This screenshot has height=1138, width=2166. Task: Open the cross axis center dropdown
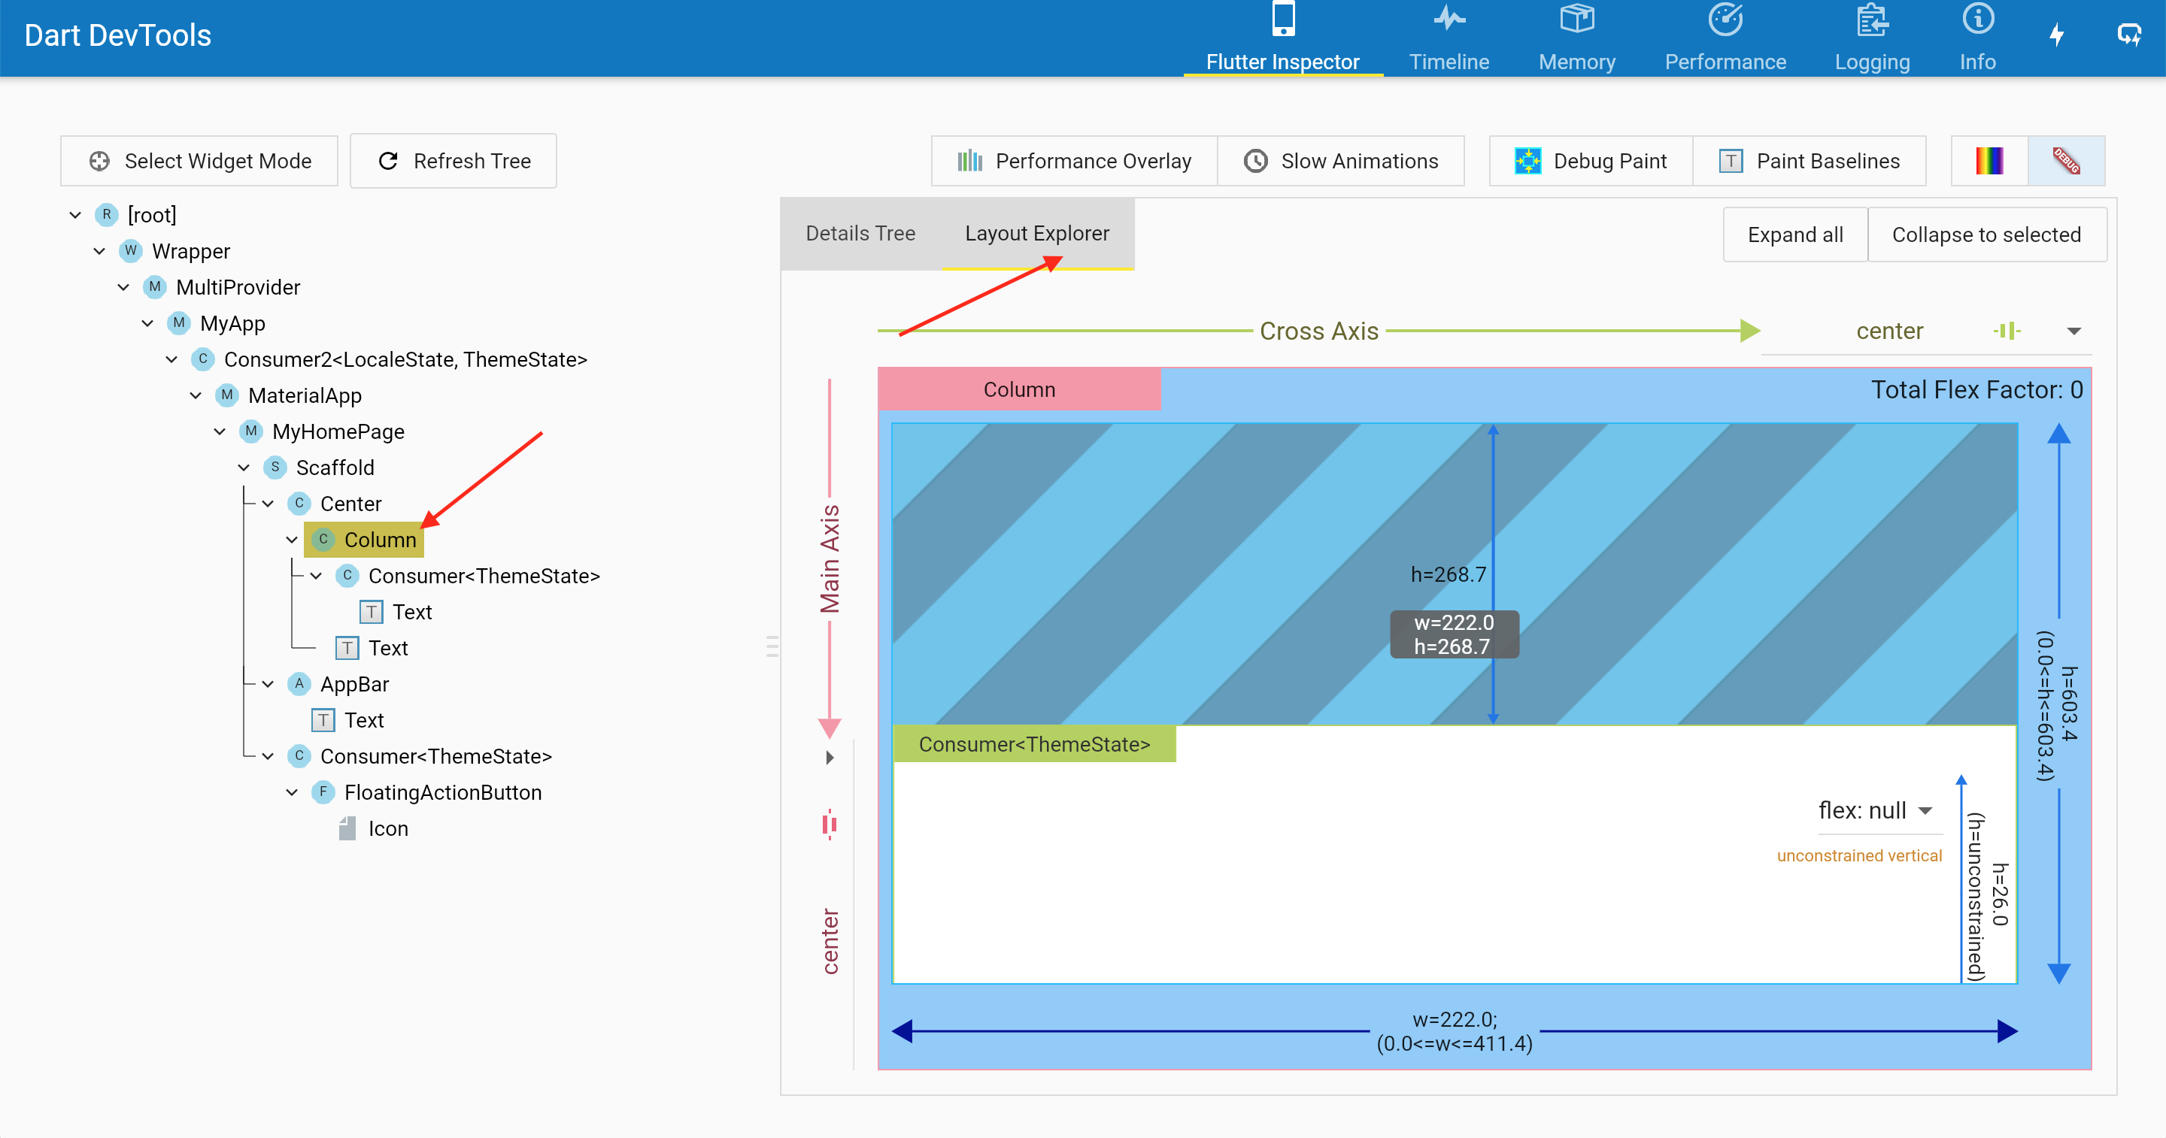(x=2073, y=331)
